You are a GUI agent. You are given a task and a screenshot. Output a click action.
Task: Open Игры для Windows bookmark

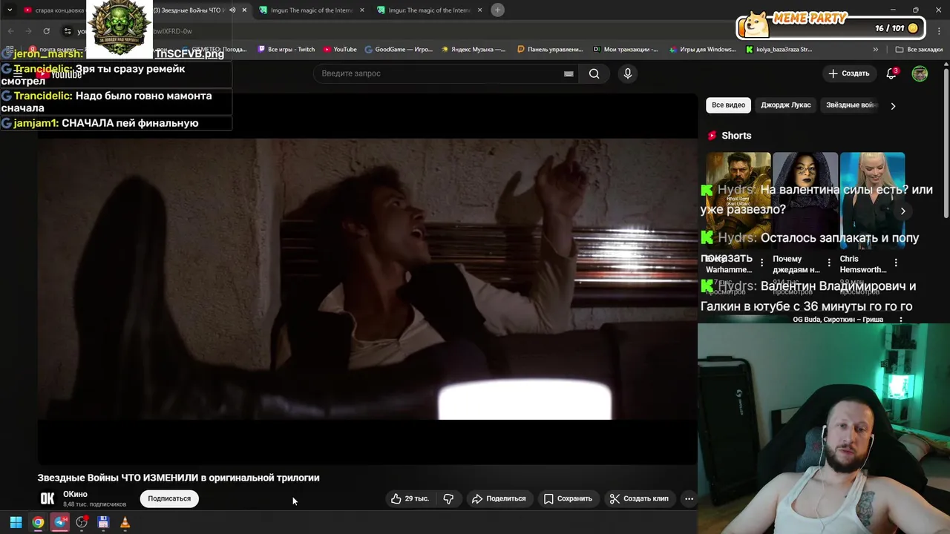click(x=702, y=50)
